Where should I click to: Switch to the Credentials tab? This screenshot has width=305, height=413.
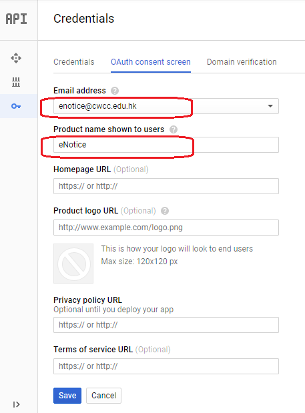(74, 62)
